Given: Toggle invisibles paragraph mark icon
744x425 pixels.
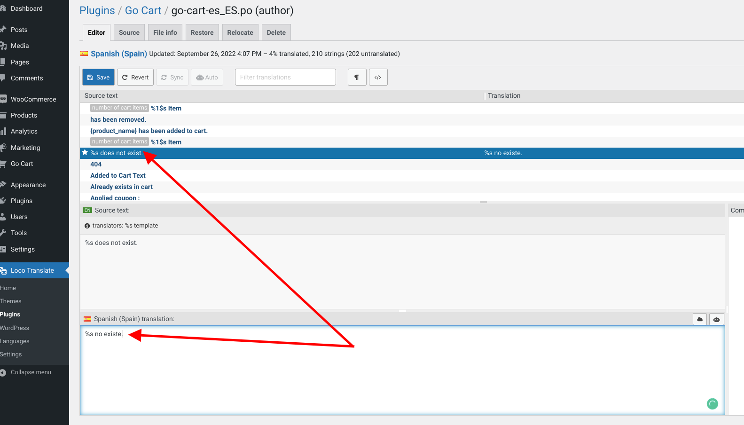Looking at the screenshot, I should coord(357,77).
